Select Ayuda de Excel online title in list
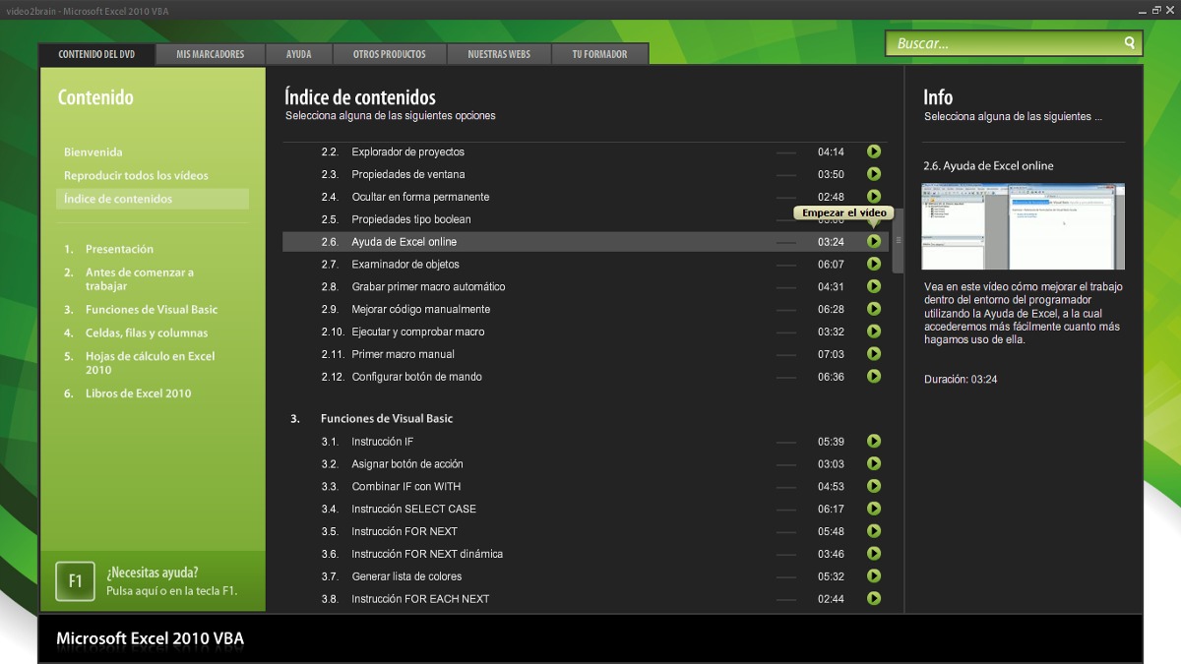Image resolution: width=1181 pixels, height=664 pixels. click(x=404, y=241)
